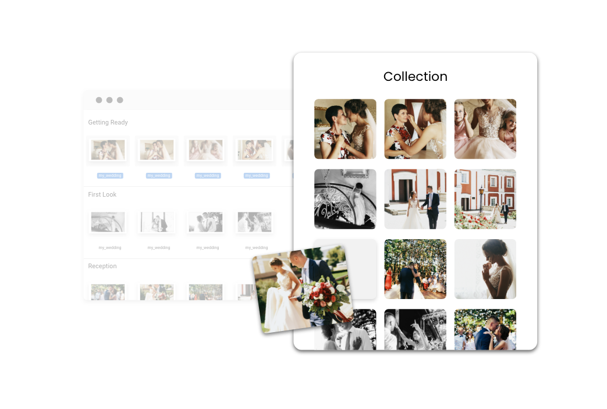The width and height of the screenshot is (607, 409).
Task: Open the mother and bride face-to-face photo
Action: [345, 129]
